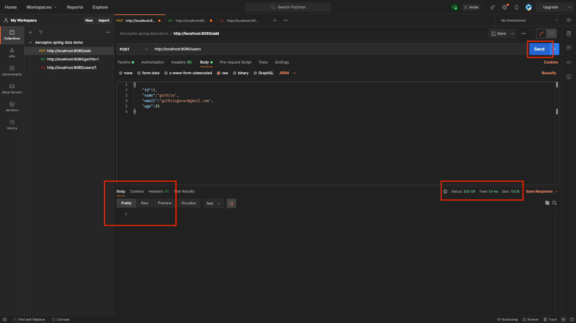Image resolution: width=576 pixels, height=323 pixels.
Task: Select the x-www-form-urlencoded radio
Action: click(166, 73)
